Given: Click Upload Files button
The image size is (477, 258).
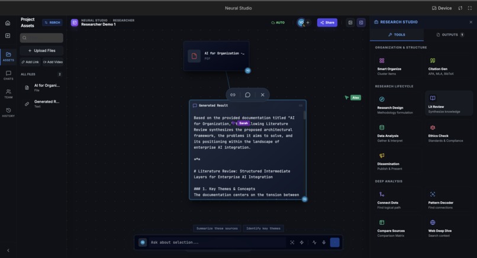Looking at the screenshot, I should pos(41,51).
